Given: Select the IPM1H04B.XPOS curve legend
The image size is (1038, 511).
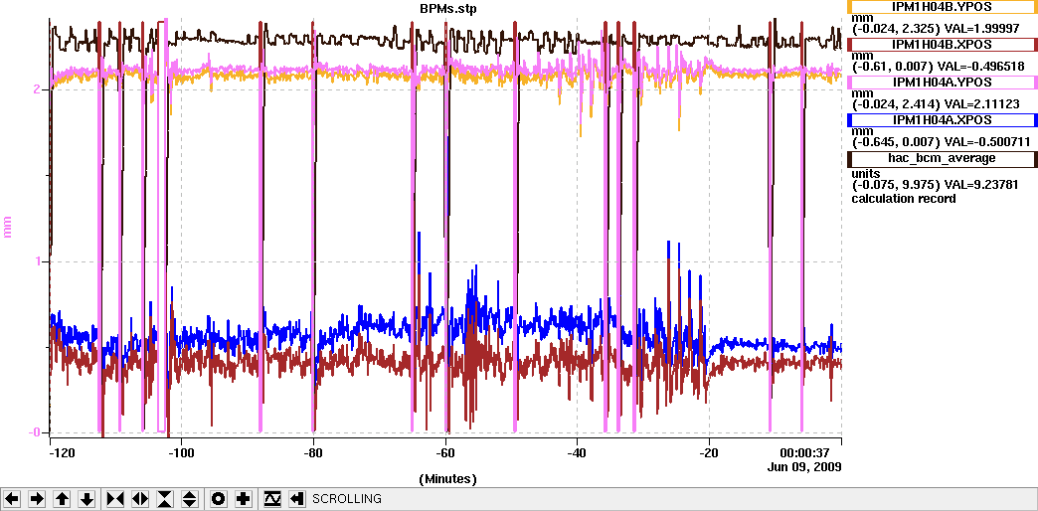Looking at the screenshot, I should (942, 45).
